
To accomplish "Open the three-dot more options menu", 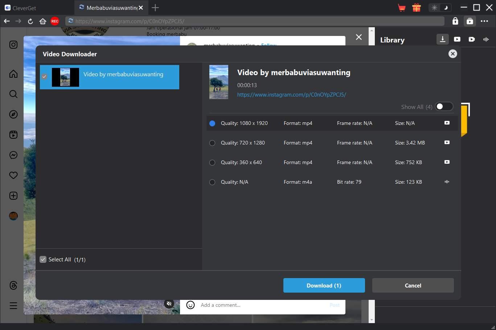I will pyautogui.click(x=484, y=21).
